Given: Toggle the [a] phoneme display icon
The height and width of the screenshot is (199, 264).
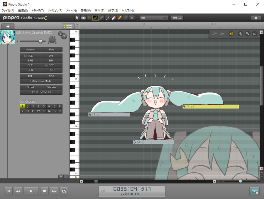Looking at the screenshot, I should (255, 34).
